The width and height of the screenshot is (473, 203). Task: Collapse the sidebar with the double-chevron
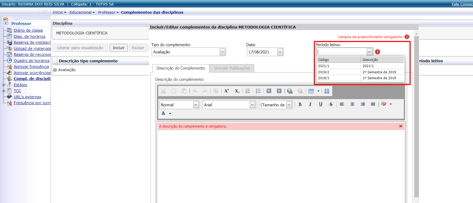coord(45,12)
